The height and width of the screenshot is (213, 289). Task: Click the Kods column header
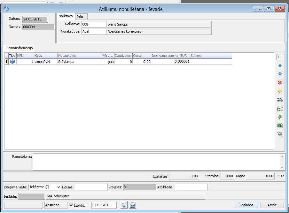click(46, 56)
